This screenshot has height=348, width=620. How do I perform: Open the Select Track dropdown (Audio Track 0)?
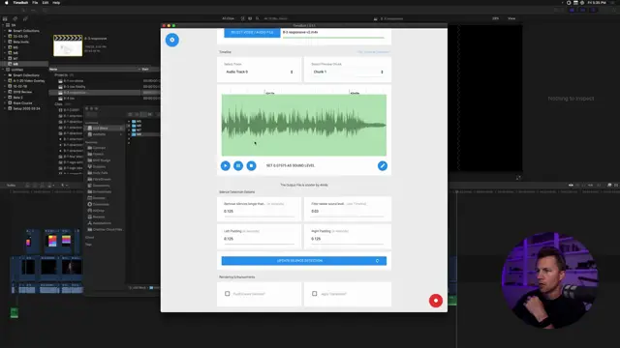(x=259, y=72)
